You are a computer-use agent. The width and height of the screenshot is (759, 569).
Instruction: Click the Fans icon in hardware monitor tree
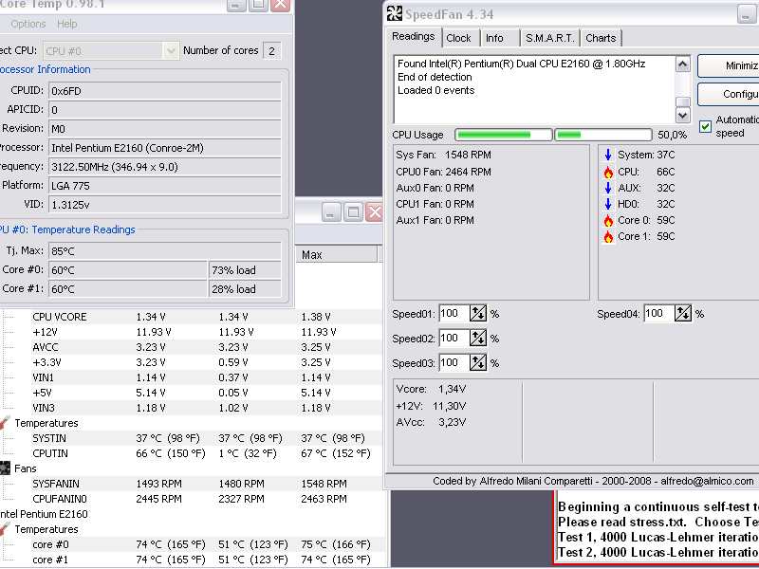pos(5,468)
